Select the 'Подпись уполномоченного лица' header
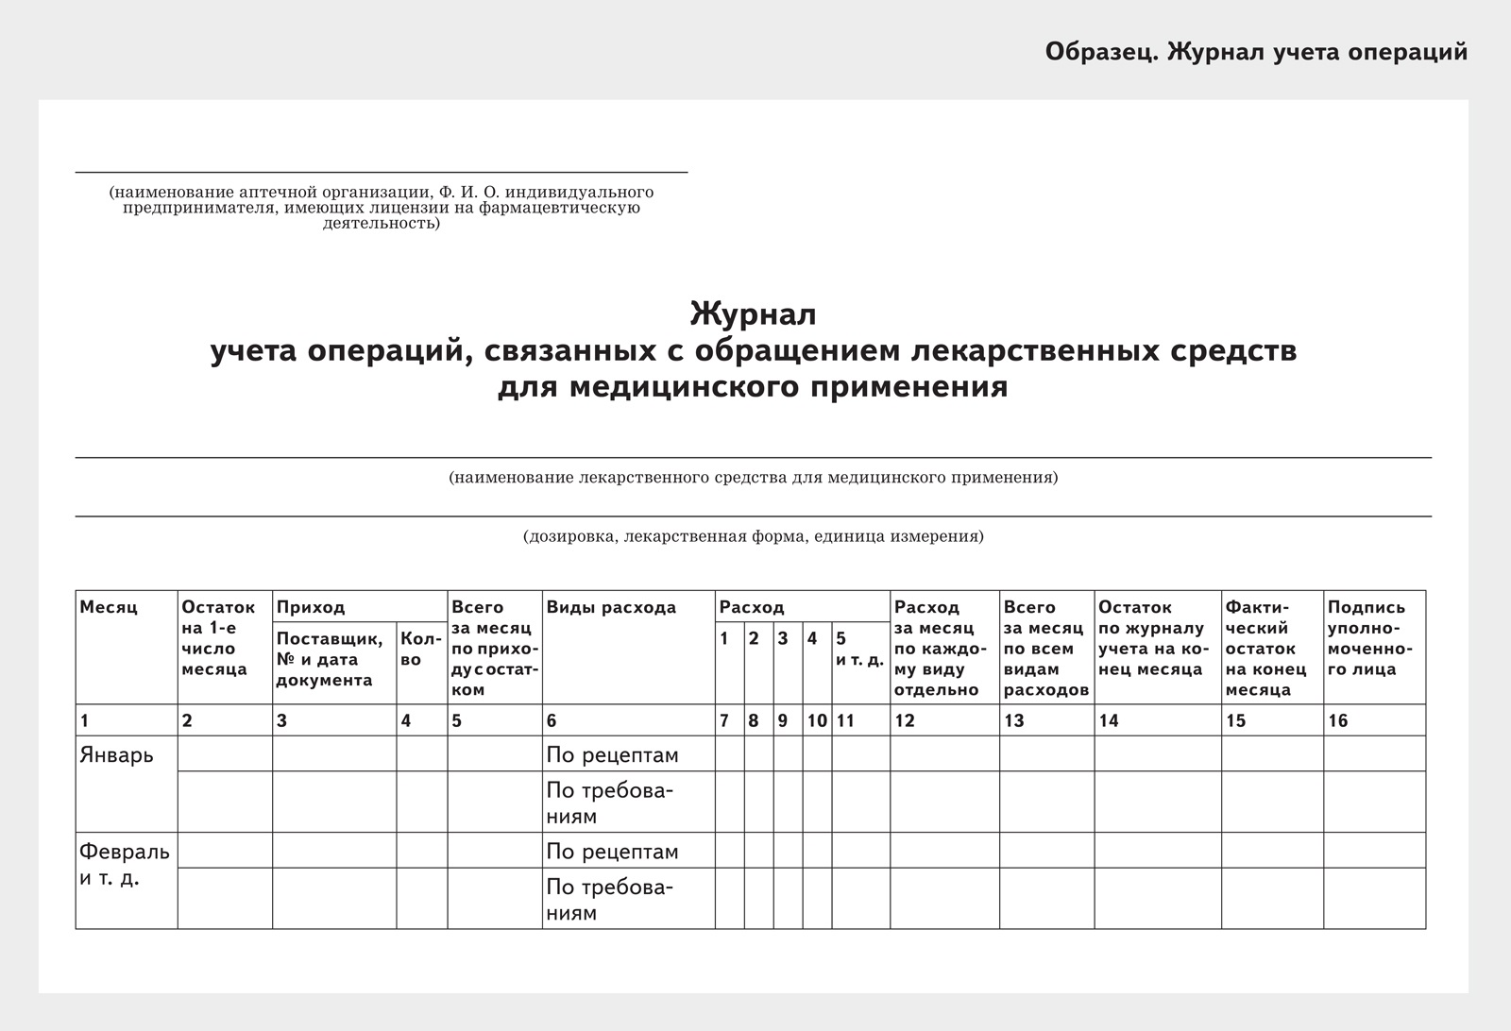 pos(1373,638)
